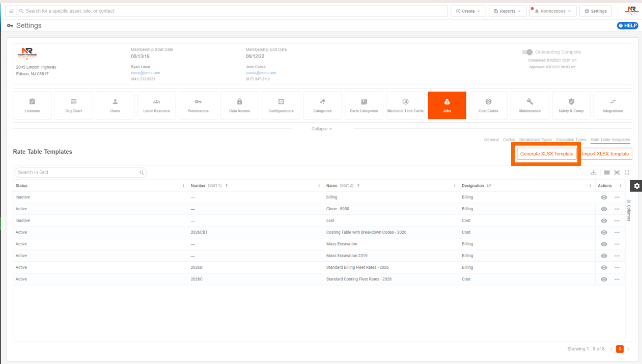Open more actions for Mass Excavation 2319 row
The image size is (642, 364).
click(617, 256)
